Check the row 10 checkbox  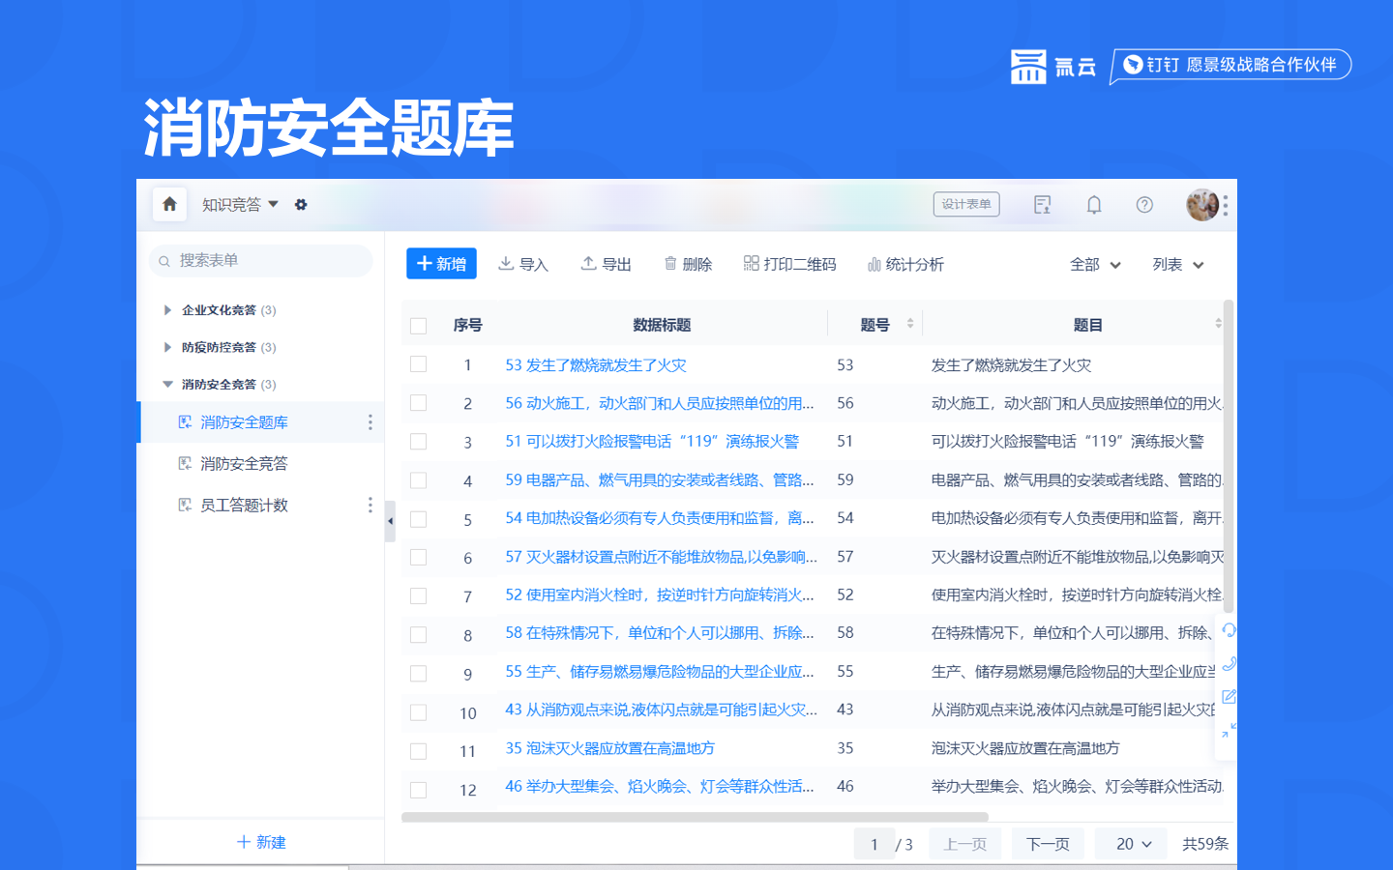418,712
